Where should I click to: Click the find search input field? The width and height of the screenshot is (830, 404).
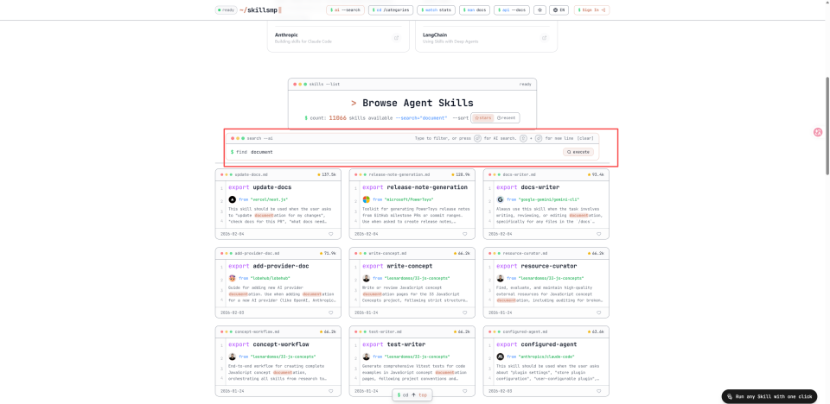[397, 152]
